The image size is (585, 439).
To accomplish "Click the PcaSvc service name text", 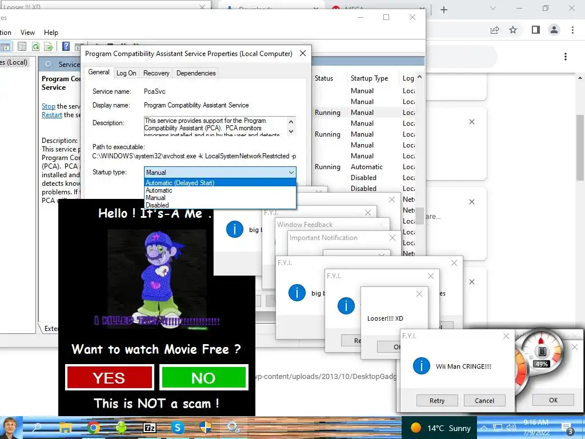I will point(154,91).
